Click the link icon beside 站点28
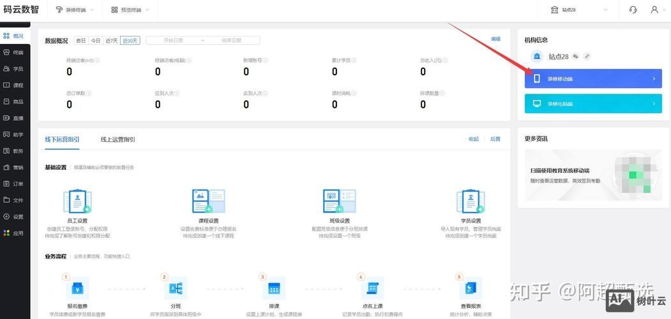The height and width of the screenshot is (319, 671). 587,57
